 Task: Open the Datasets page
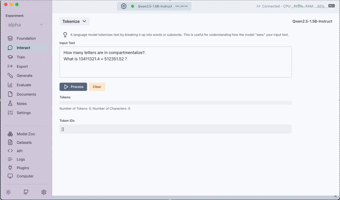point(24,142)
